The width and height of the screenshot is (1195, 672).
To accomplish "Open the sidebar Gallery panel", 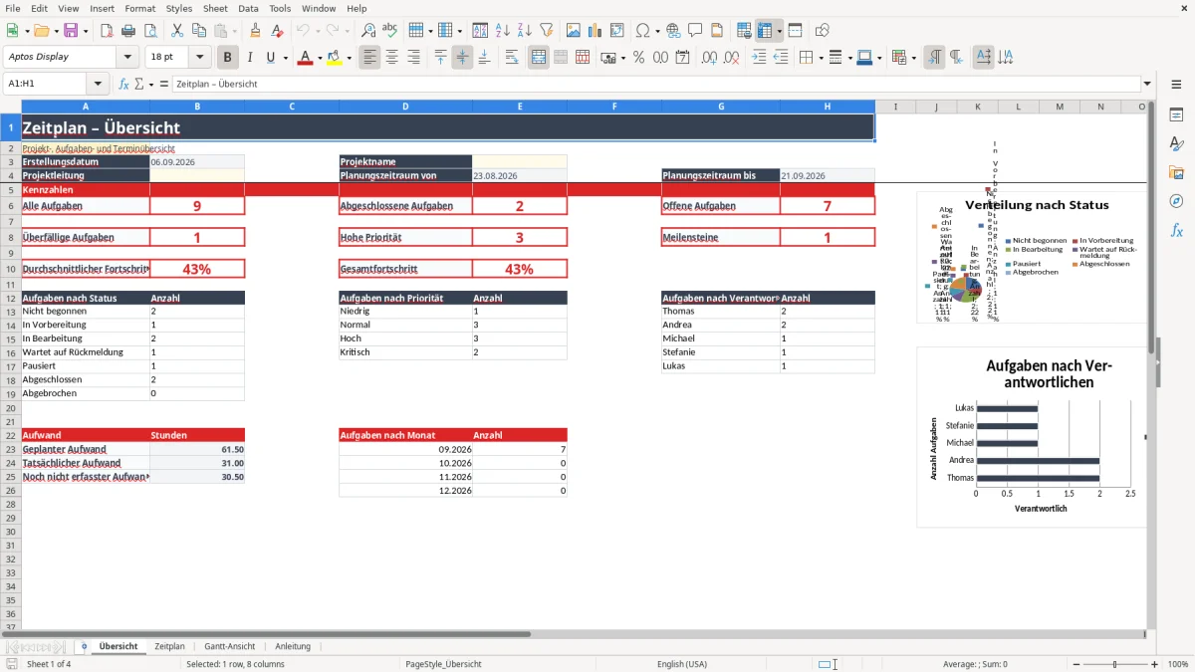I will click(x=1176, y=172).
